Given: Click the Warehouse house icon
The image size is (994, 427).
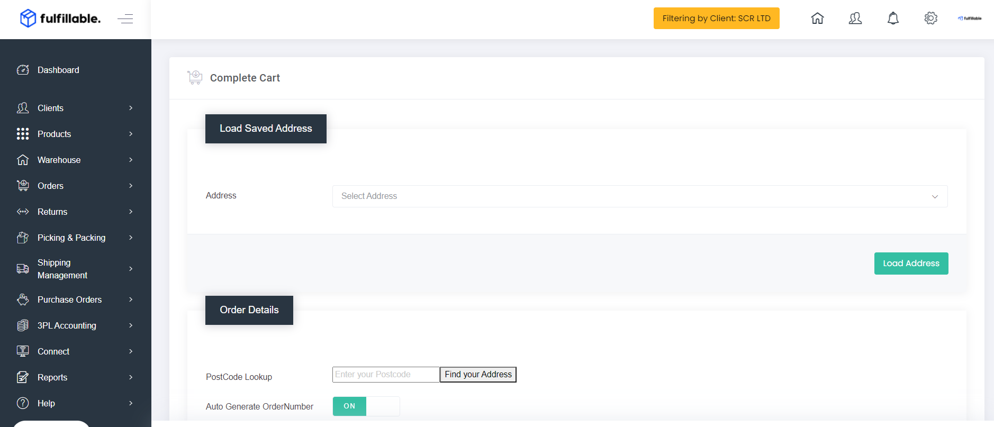Looking at the screenshot, I should 23,160.
